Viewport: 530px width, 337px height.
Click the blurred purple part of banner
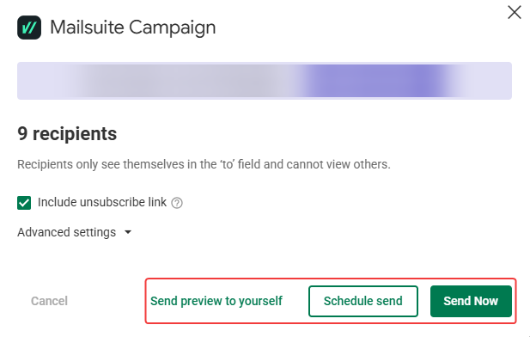click(x=374, y=81)
